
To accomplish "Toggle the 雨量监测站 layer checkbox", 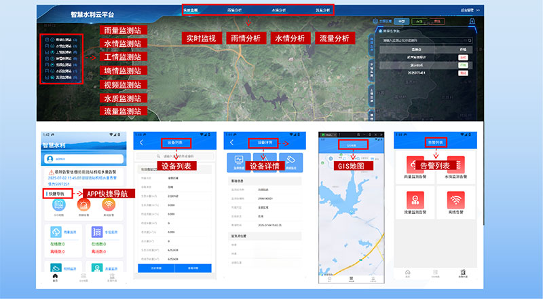I will click(x=45, y=39).
